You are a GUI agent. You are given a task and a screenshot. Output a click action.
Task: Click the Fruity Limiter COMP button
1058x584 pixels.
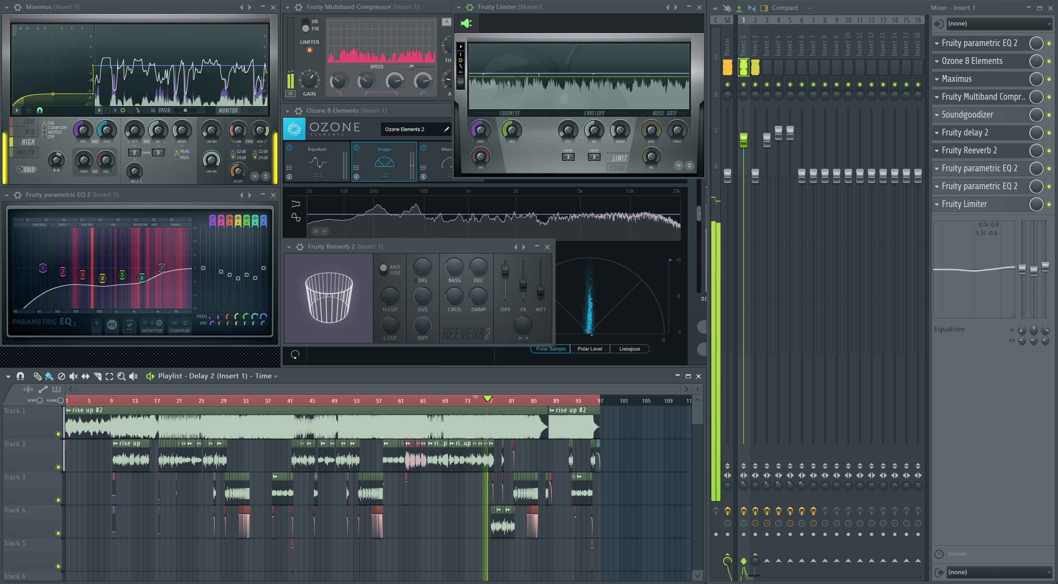pyautogui.click(x=617, y=169)
